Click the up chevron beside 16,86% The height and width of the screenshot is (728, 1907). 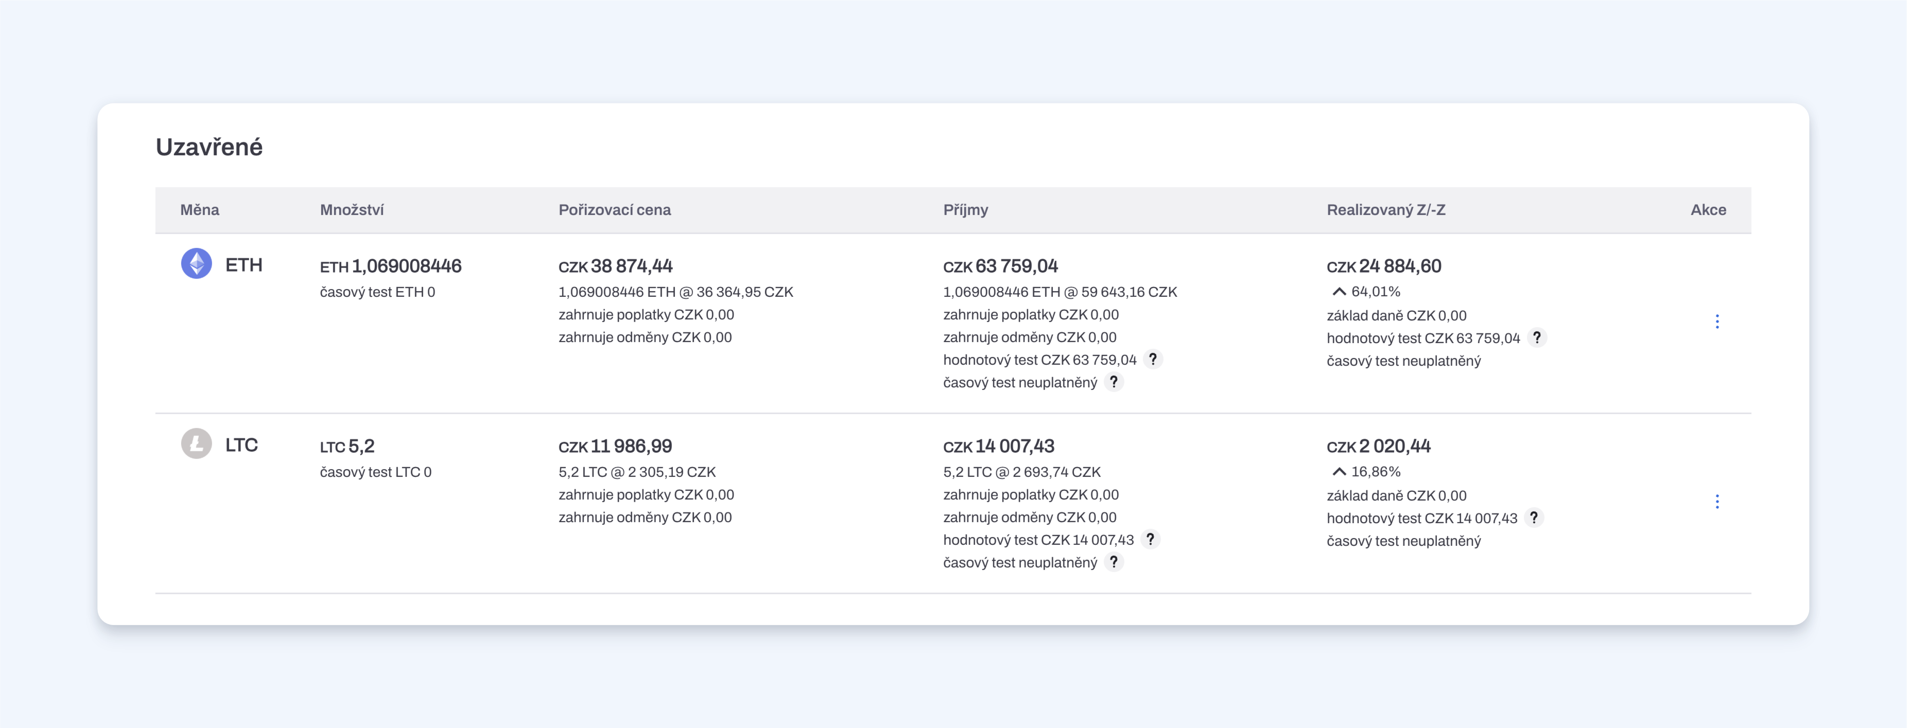click(1339, 471)
